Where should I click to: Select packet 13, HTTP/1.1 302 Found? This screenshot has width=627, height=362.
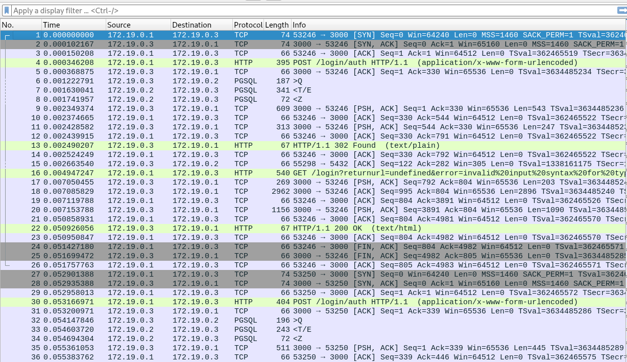(306, 145)
